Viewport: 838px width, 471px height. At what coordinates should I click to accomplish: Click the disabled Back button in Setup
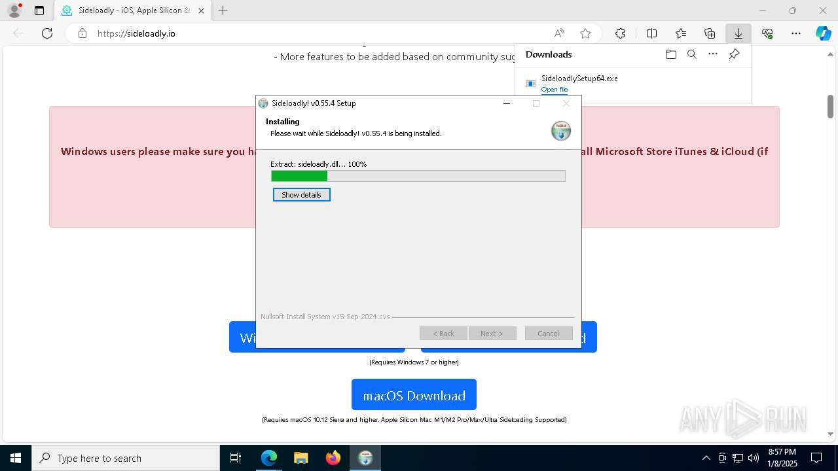tap(443, 334)
